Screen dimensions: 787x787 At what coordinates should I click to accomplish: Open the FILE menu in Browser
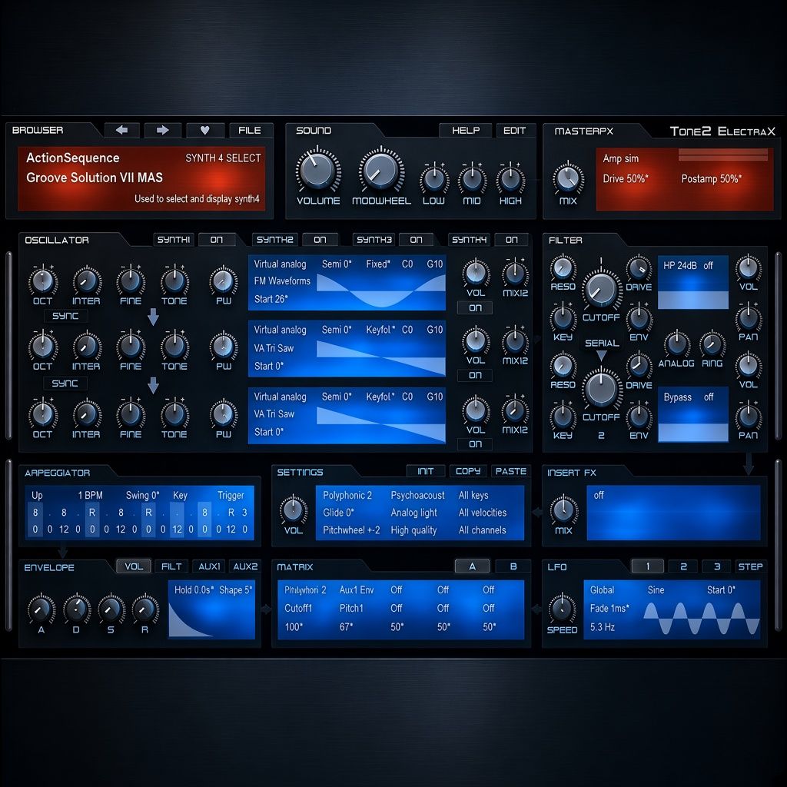250,131
